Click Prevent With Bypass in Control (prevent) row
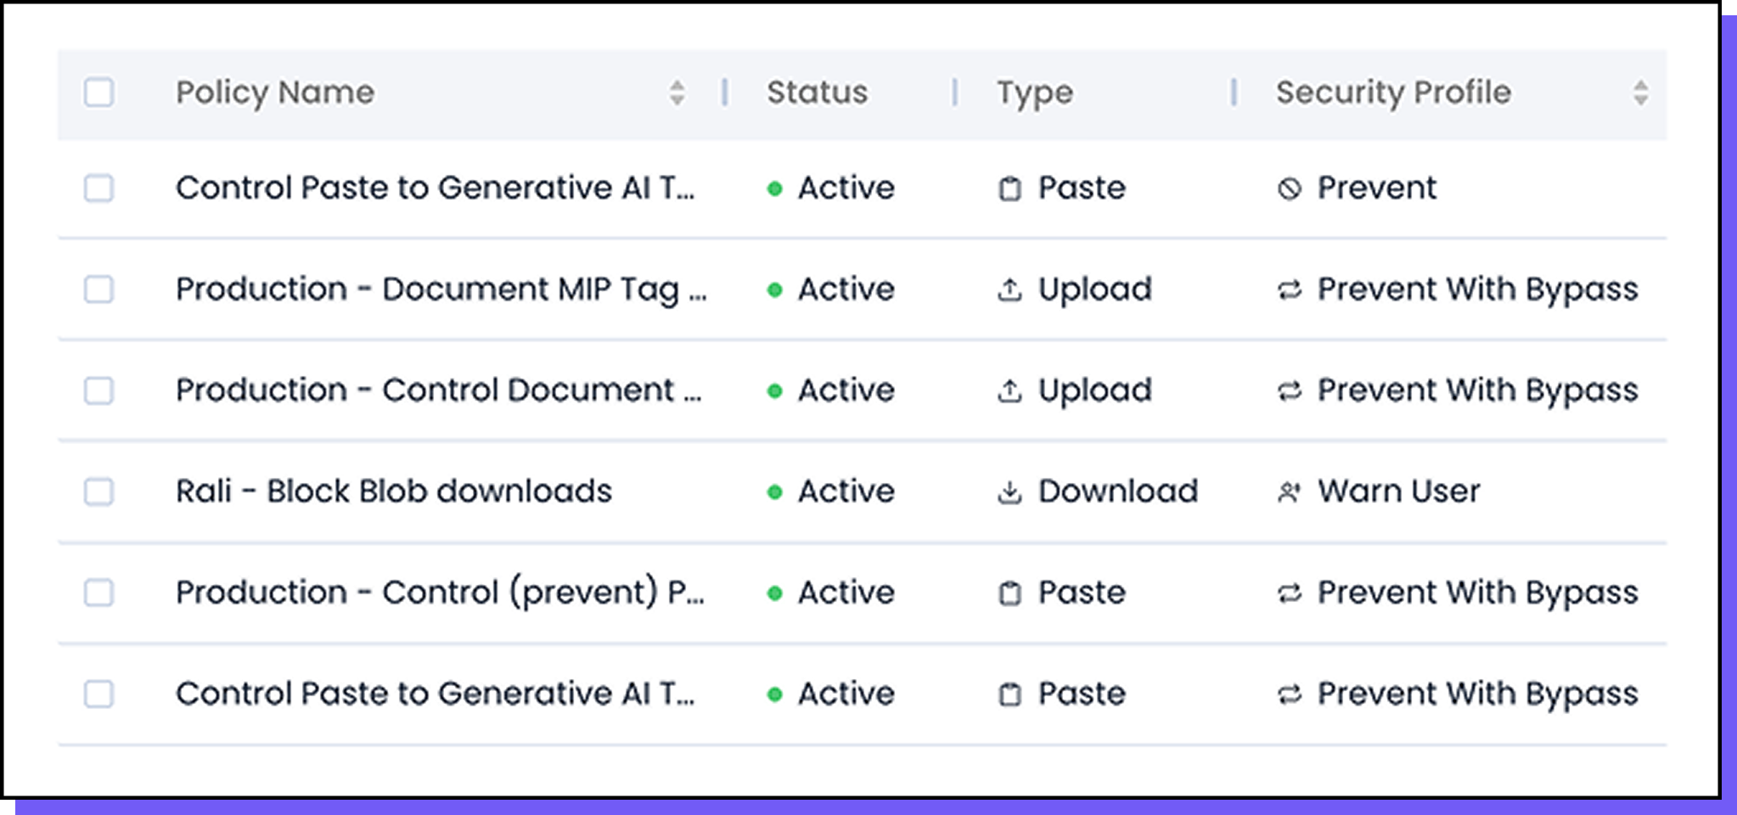 (1477, 593)
